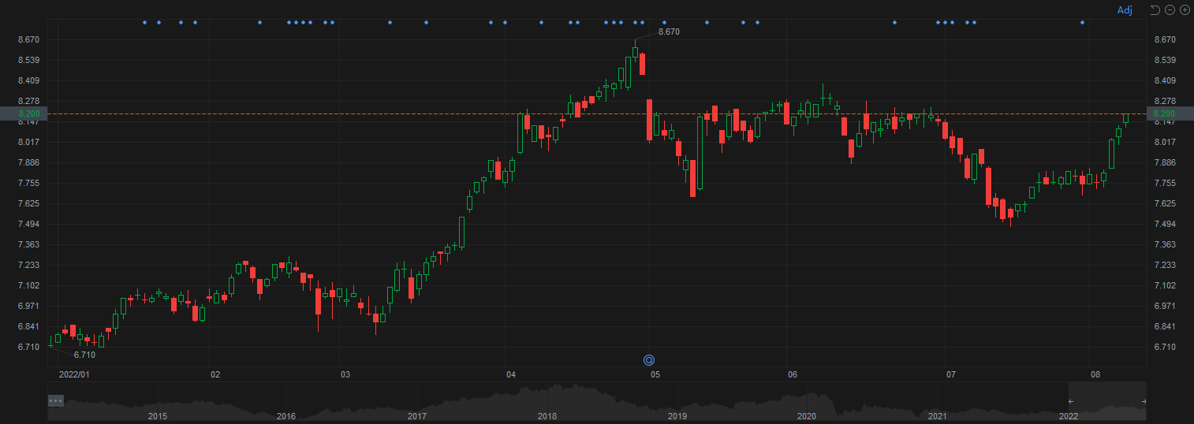The height and width of the screenshot is (424, 1194).
Task: Click 7.494 on the right price axis
Action: (1165, 224)
